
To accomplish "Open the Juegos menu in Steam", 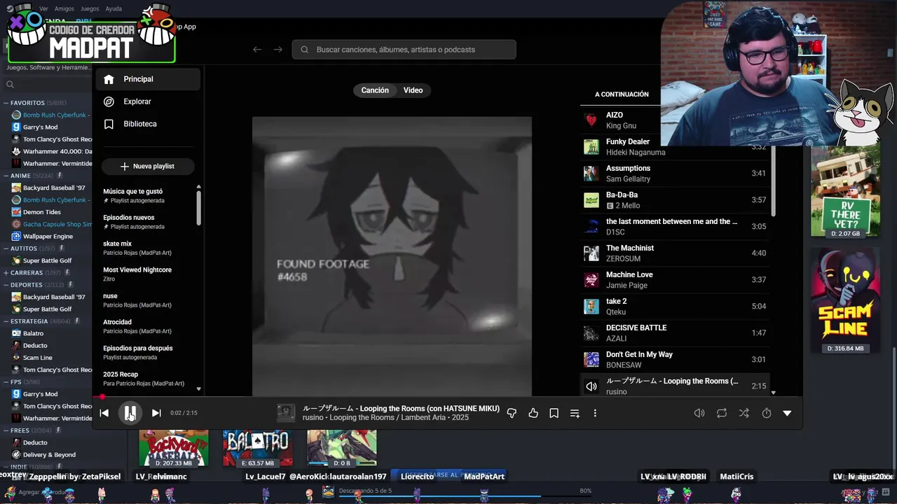I will coord(90,9).
